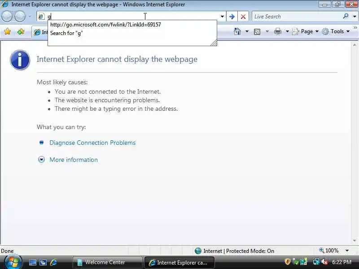
Task: Click the Add to Favorites icon
Action: (21, 31)
